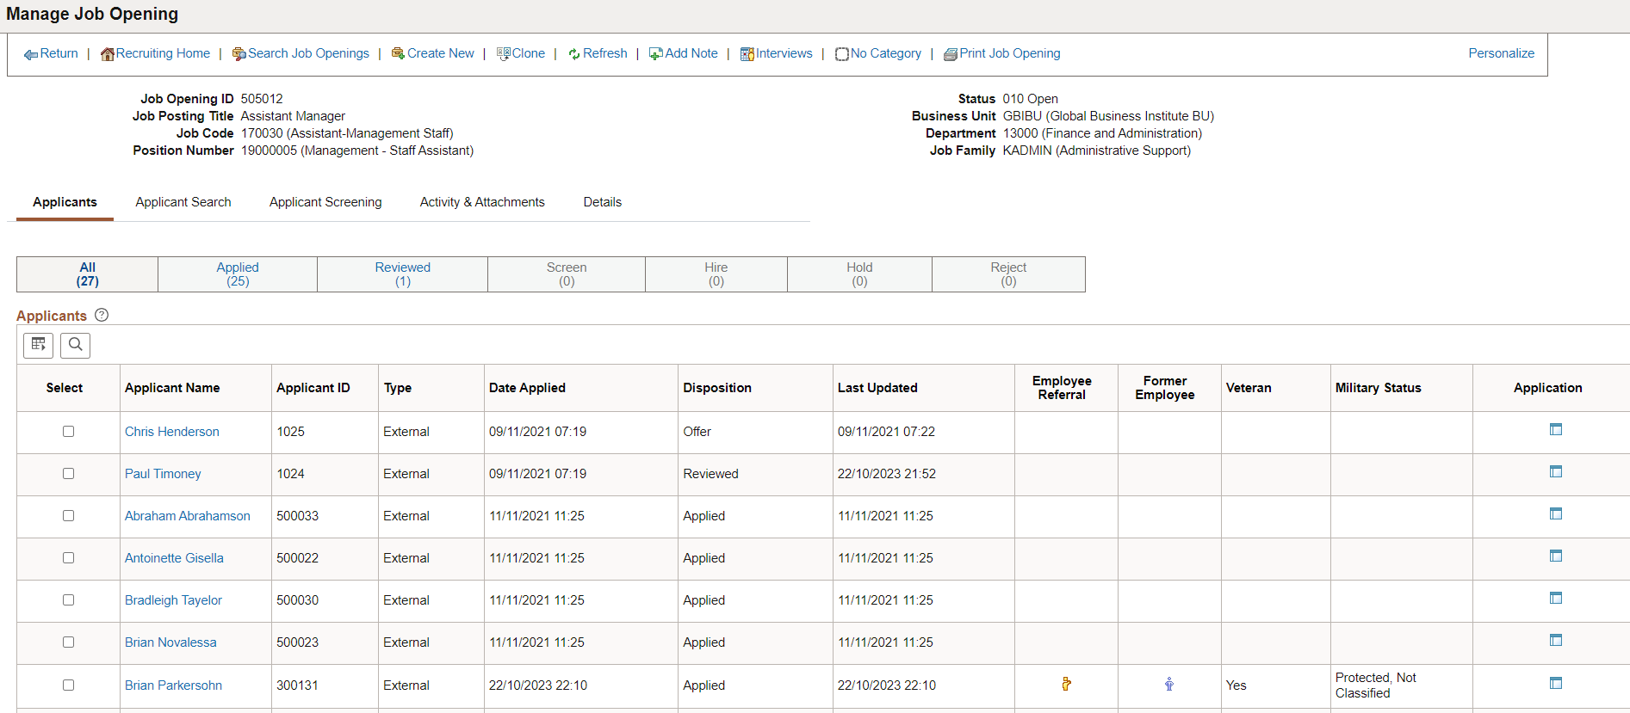The height and width of the screenshot is (713, 1630).
Task: Click the Find magnifier icon in grid
Action: point(76,345)
